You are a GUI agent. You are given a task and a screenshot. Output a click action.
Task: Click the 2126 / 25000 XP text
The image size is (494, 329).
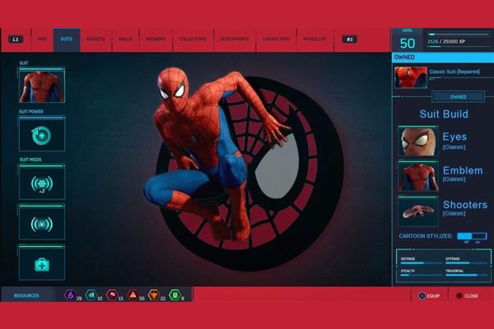(446, 42)
